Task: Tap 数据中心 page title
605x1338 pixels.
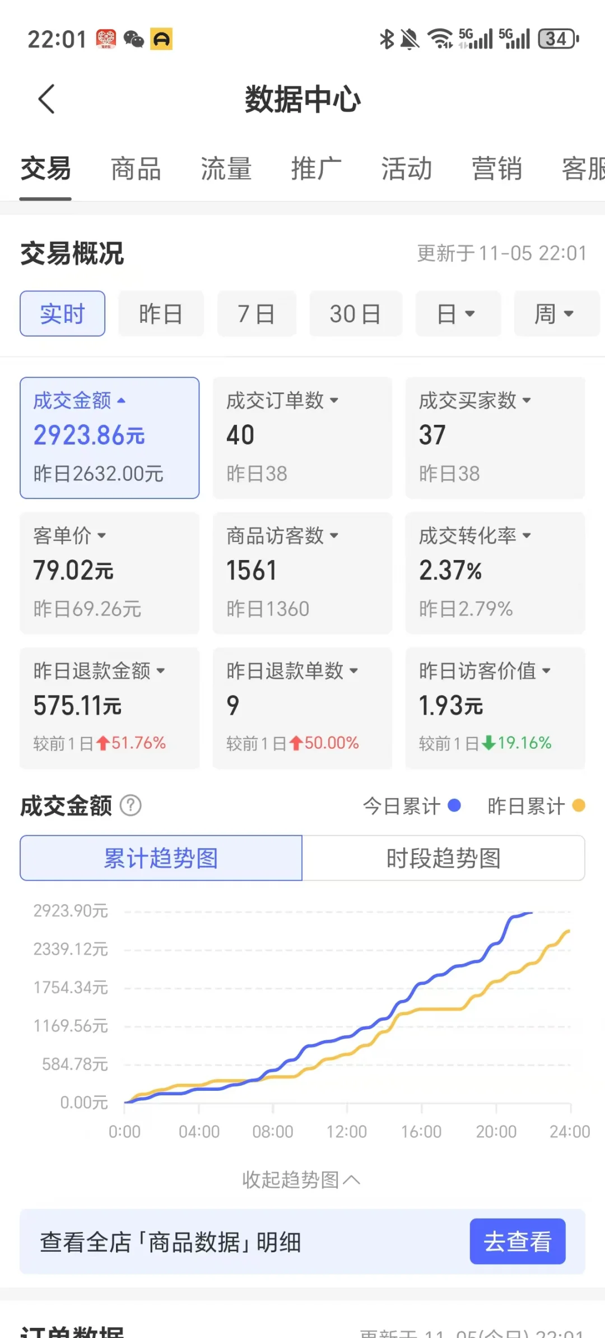Action: pos(302,99)
